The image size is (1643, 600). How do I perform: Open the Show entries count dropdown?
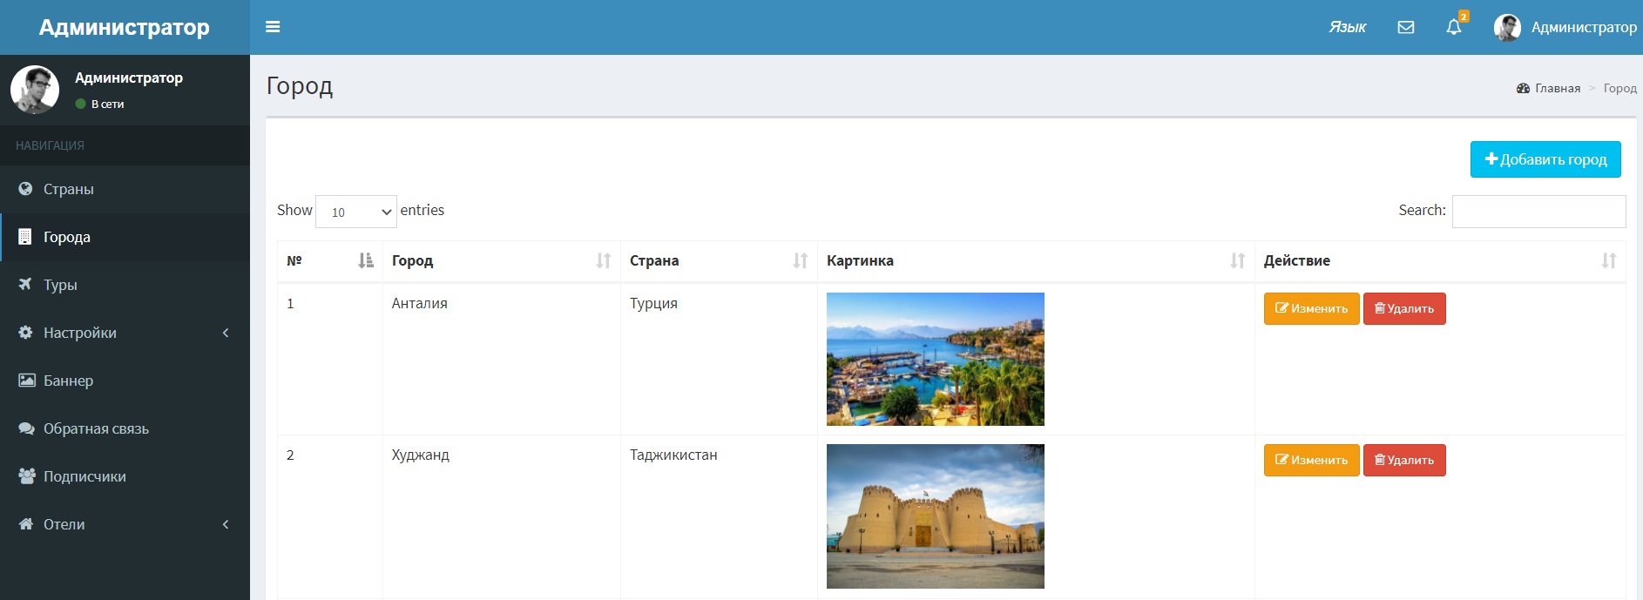pos(355,212)
